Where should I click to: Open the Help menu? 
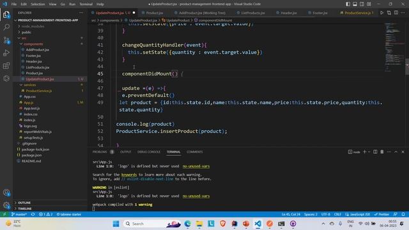point(100,4)
